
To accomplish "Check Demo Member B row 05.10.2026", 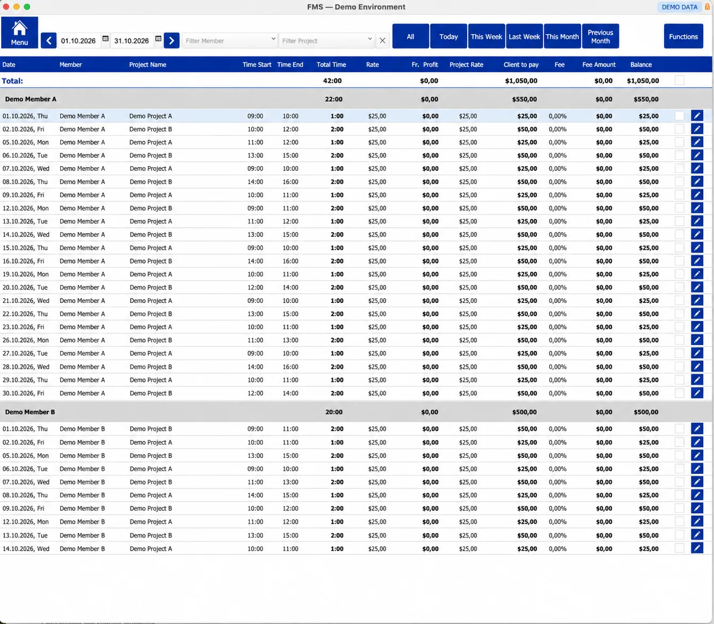I will pos(679,455).
